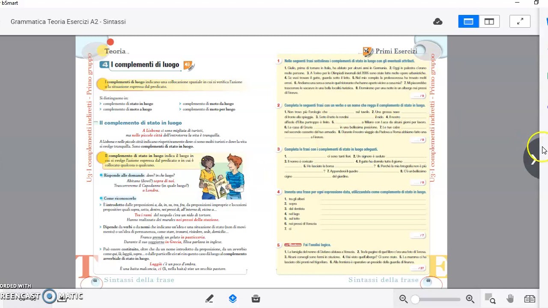
Task: Click the illustration of two children
Action: 221,176
